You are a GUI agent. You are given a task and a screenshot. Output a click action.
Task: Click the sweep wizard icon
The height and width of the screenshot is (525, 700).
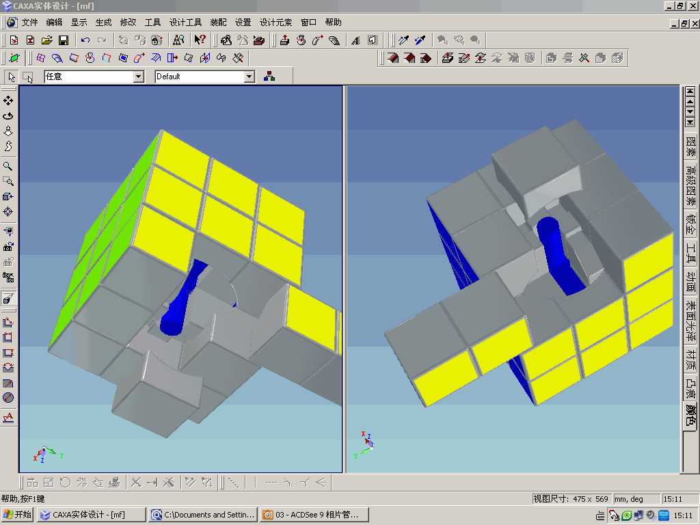tap(317, 40)
